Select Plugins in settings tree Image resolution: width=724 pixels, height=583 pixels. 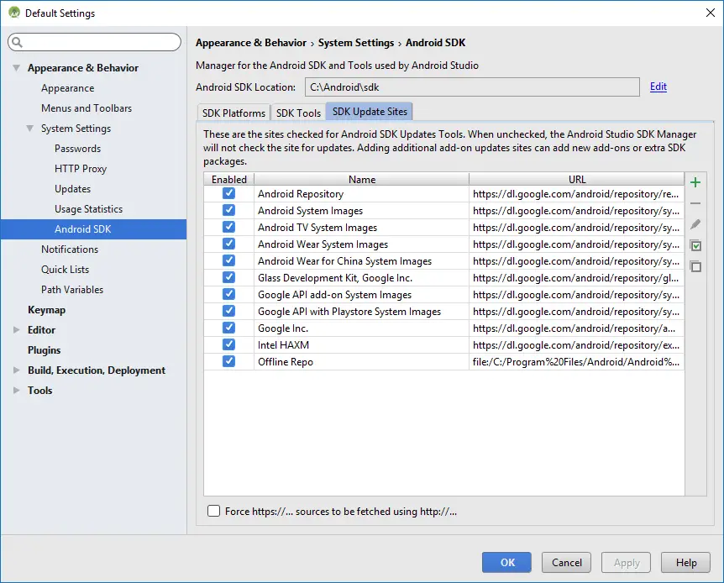[44, 350]
